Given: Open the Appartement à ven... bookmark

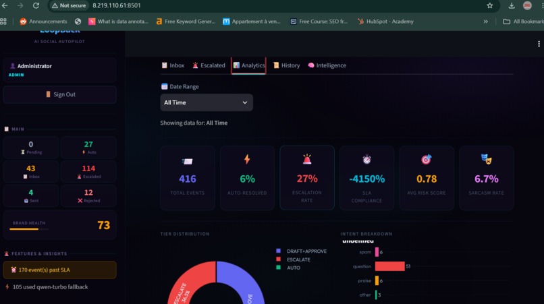Looking at the screenshot, I should [252, 22].
